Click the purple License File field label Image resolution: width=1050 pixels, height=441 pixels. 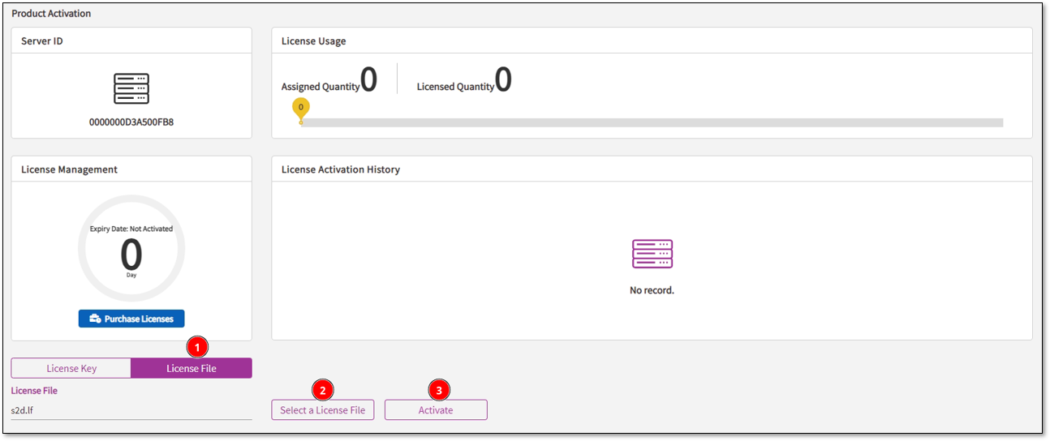[34, 391]
